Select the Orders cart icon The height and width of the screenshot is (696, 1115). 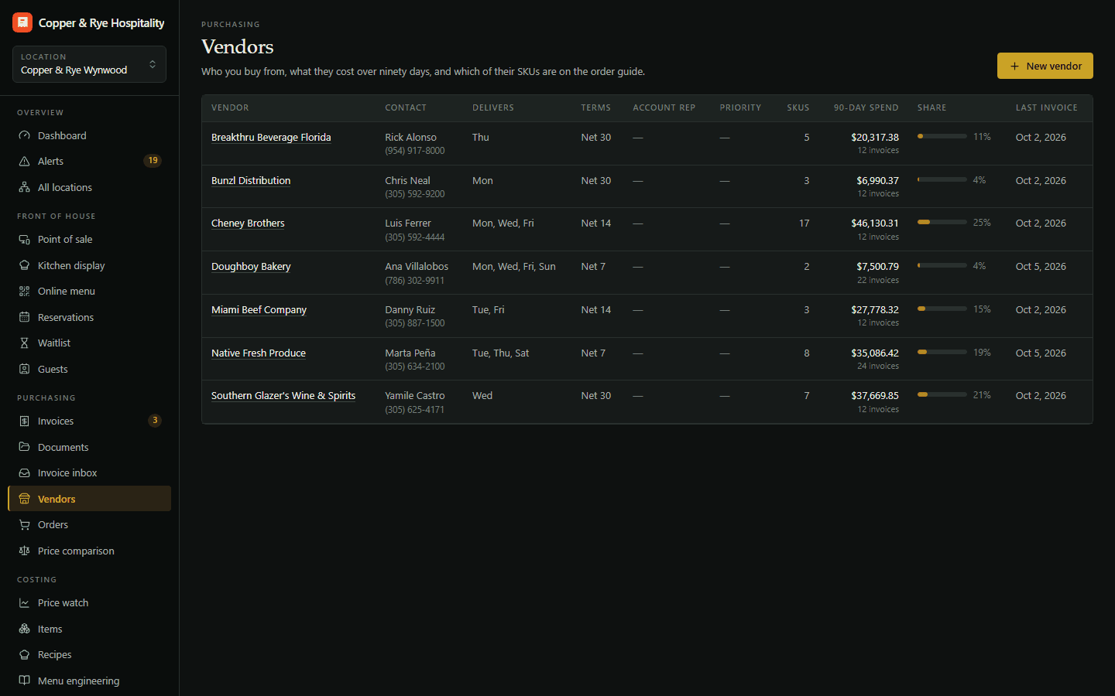[x=24, y=524]
